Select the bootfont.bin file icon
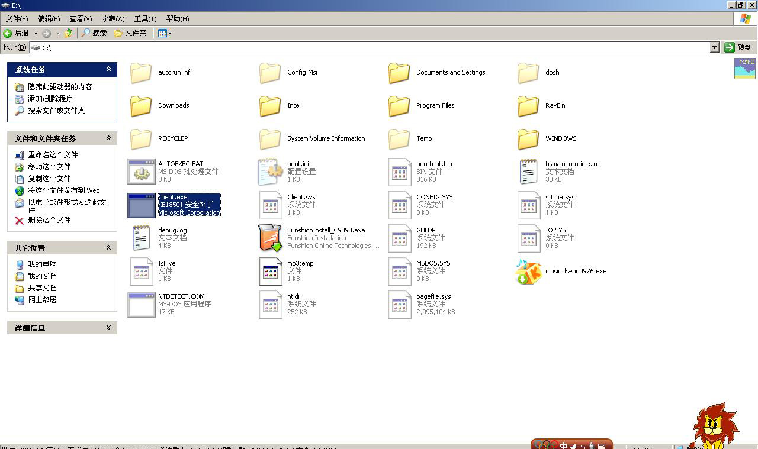Viewport: 758px width, 449px height. tap(400, 172)
